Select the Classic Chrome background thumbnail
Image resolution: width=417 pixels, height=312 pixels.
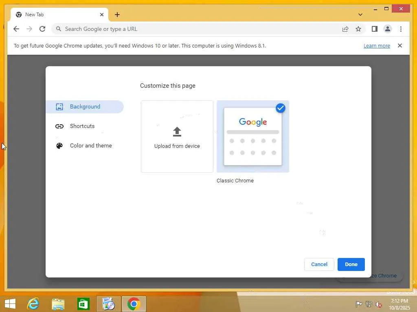click(252, 136)
